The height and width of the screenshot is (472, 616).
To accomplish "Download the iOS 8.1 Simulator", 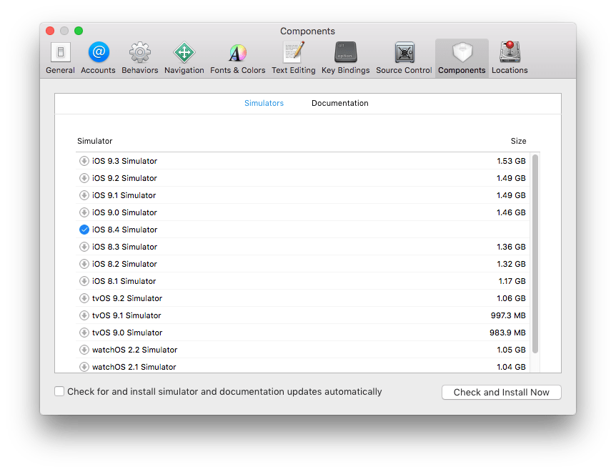I will point(84,281).
